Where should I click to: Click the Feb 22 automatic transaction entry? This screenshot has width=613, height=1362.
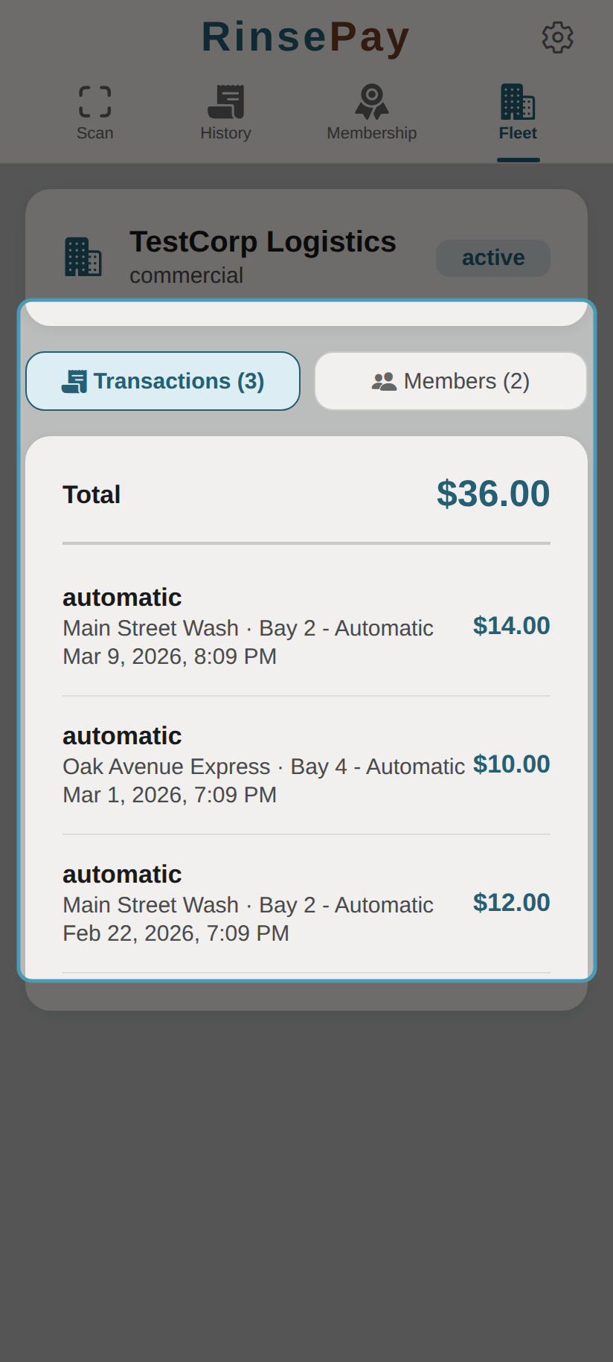pyautogui.click(x=306, y=903)
